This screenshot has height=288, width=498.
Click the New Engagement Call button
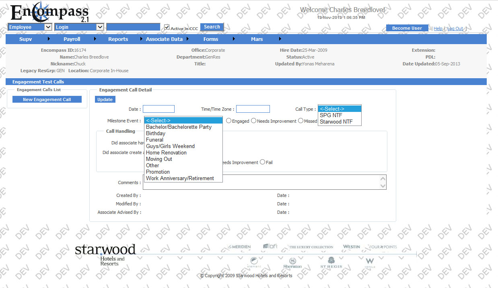click(47, 99)
